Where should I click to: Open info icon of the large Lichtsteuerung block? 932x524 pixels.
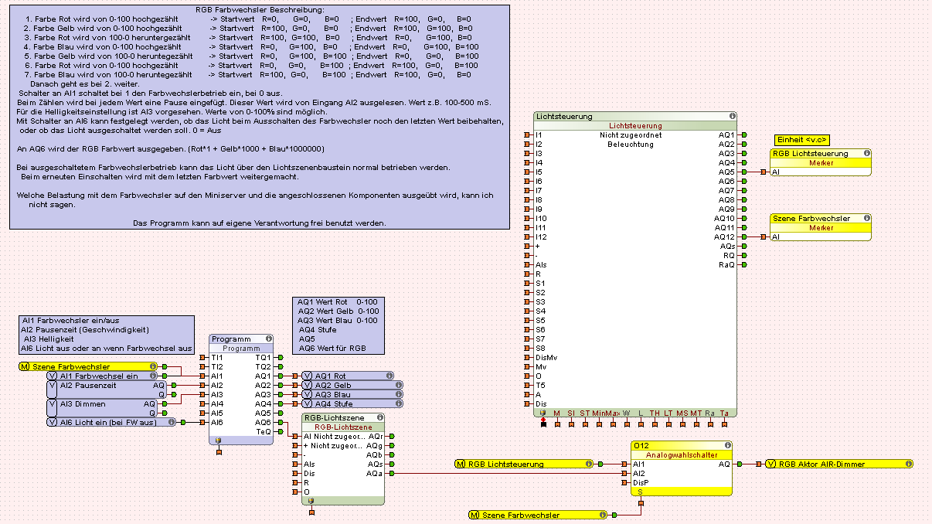(x=732, y=116)
